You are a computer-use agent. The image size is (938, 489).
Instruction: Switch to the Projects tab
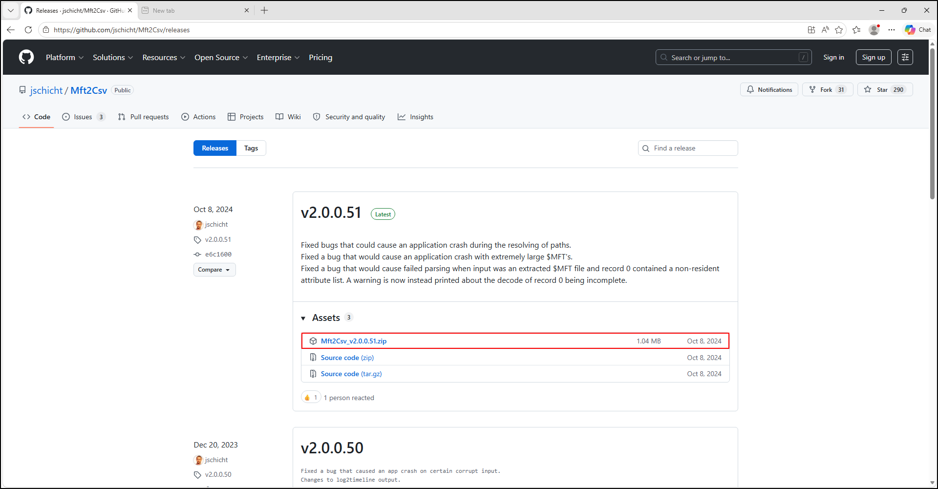click(x=246, y=117)
